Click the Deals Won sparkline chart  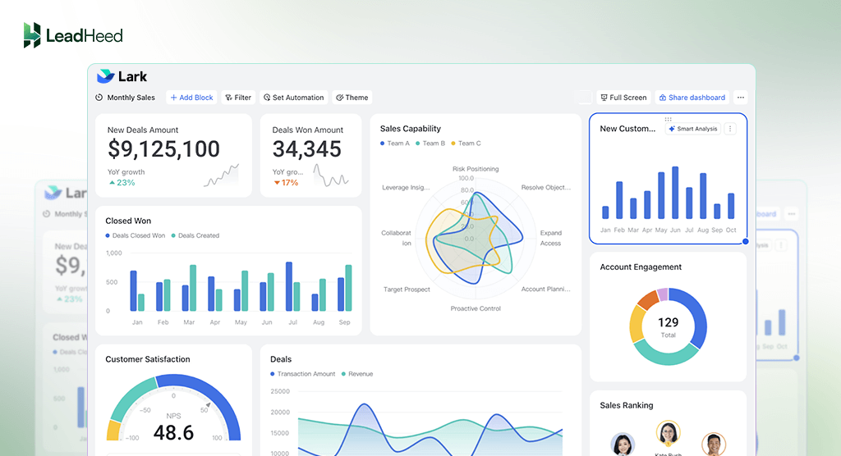(x=330, y=176)
